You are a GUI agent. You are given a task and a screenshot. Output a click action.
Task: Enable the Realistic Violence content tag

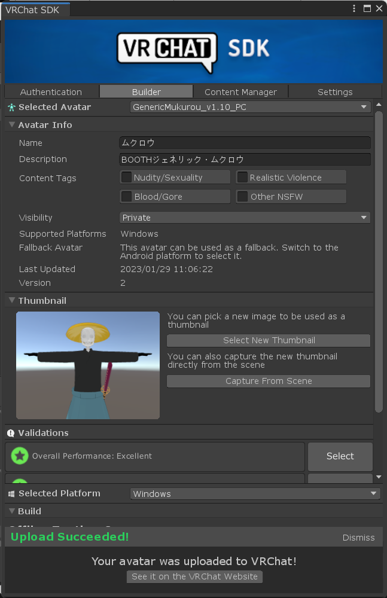point(242,178)
